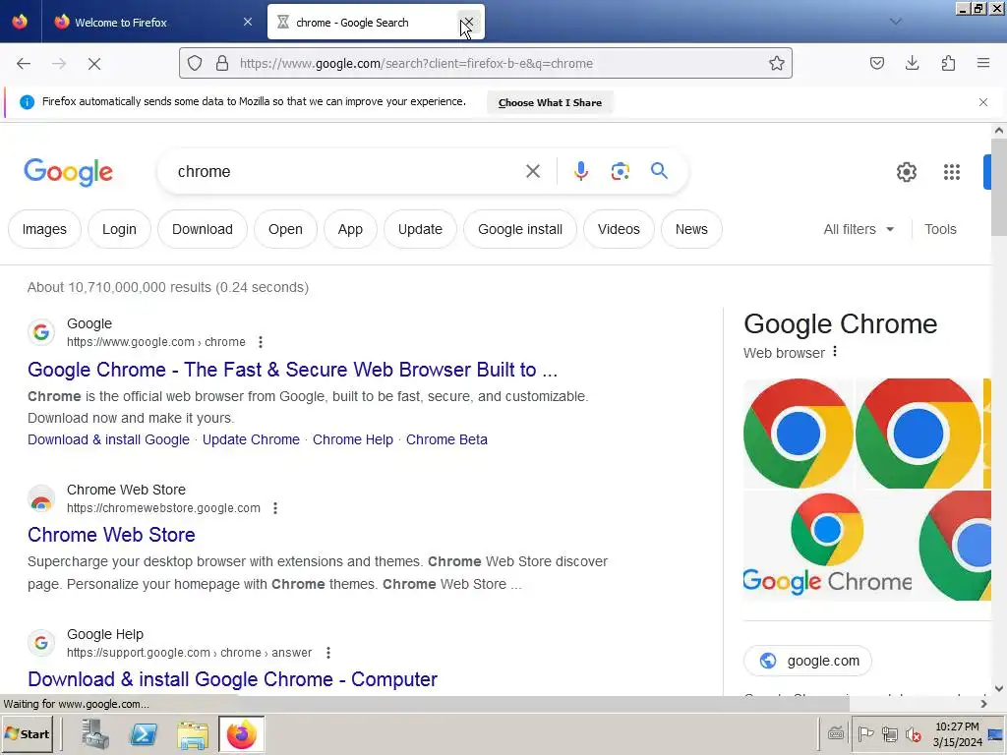Click into the Google search field
The width and height of the screenshot is (1007, 755).
[x=347, y=171]
